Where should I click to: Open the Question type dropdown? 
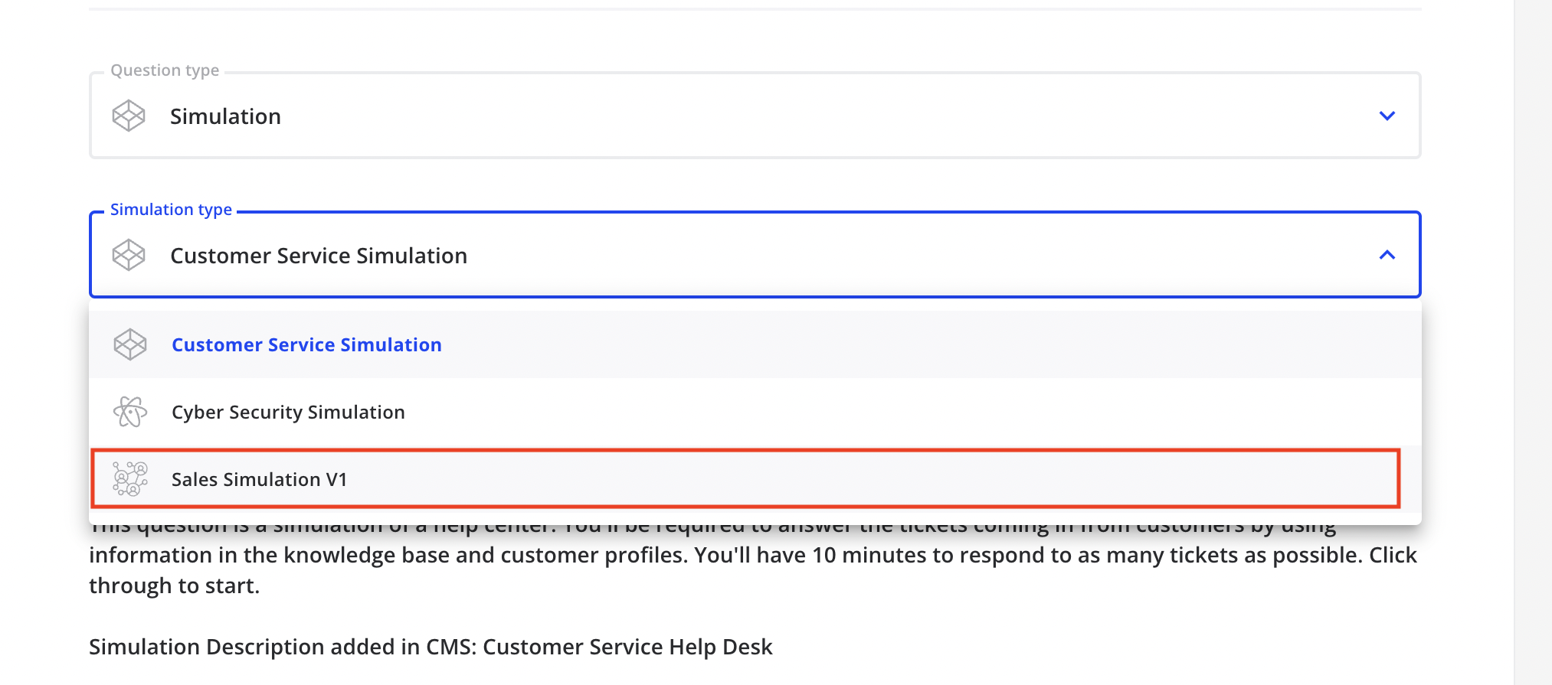[x=755, y=116]
